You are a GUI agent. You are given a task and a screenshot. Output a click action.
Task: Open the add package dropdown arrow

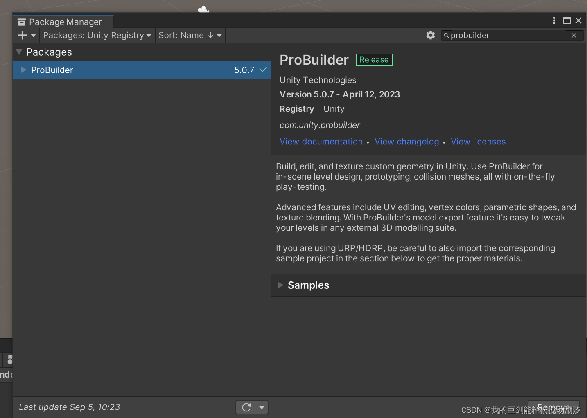(x=33, y=35)
